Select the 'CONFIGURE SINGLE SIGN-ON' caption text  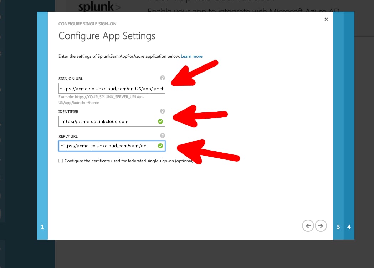(x=87, y=24)
